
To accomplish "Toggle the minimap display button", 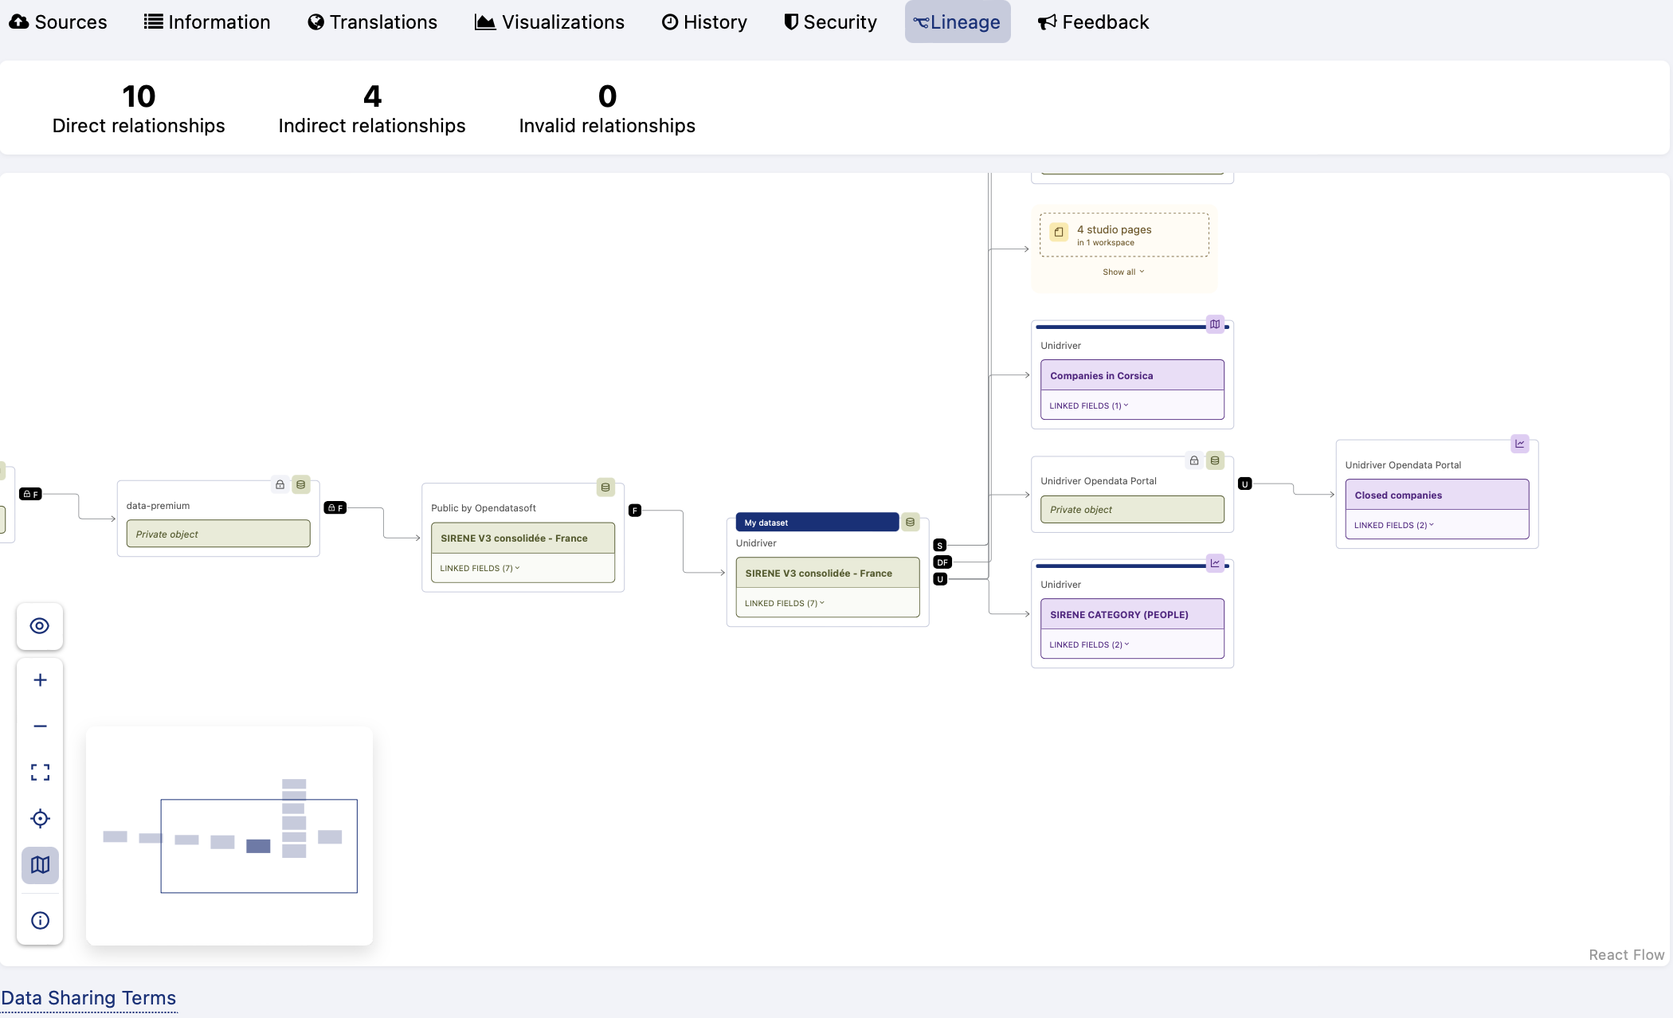I will [40, 865].
